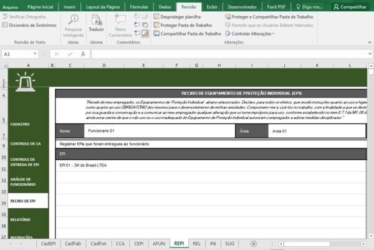Click Desproteger planilha
374x250 pixels.
(177, 17)
